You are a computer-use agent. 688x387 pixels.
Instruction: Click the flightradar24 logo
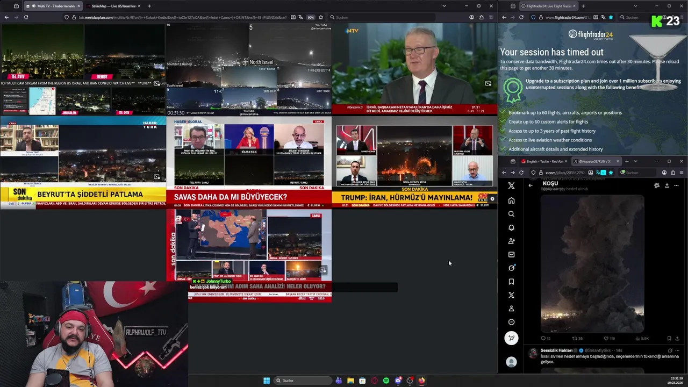(x=591, y=35)
